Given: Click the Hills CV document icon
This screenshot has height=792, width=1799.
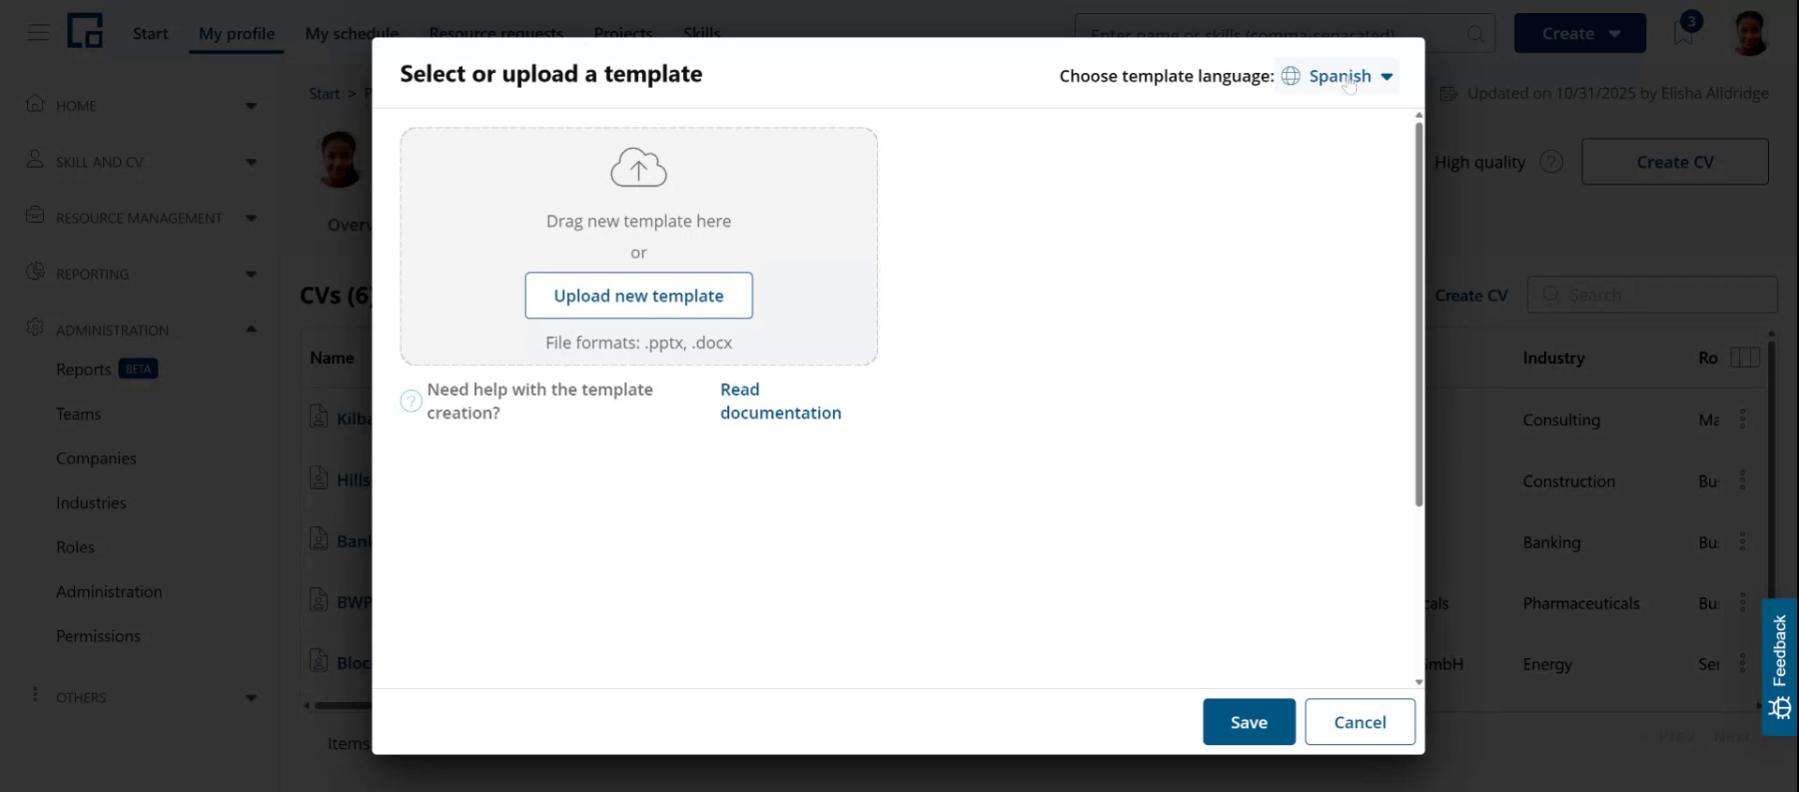Looking at the screenshot, I should (319, 477).
